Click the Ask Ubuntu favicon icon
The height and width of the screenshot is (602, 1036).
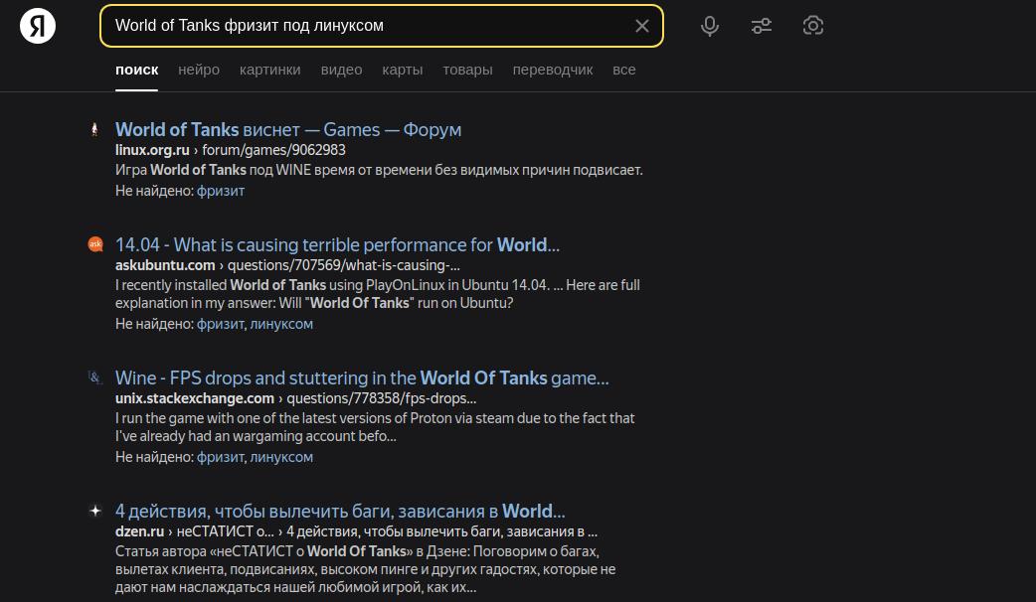click(x=95, y=244)
